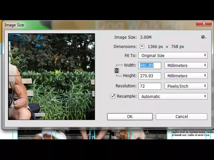This screenshot has height=160, width=214.
Task: Close the Image Size dialog window
Action: pyautogui.click(x=204, y=23)
